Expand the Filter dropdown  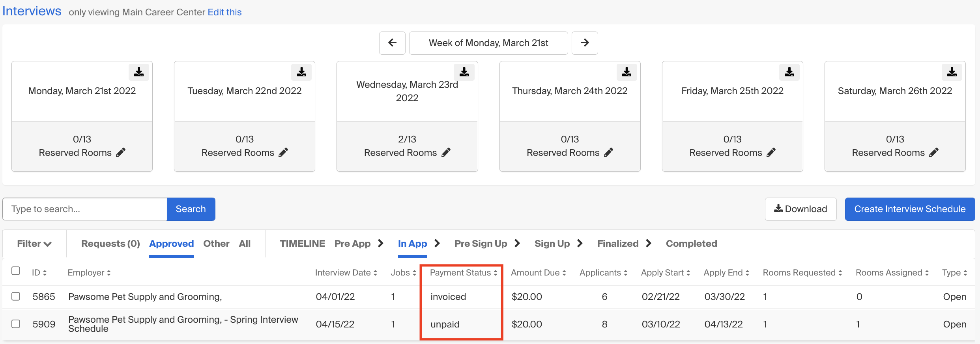[x=34, y=244]
